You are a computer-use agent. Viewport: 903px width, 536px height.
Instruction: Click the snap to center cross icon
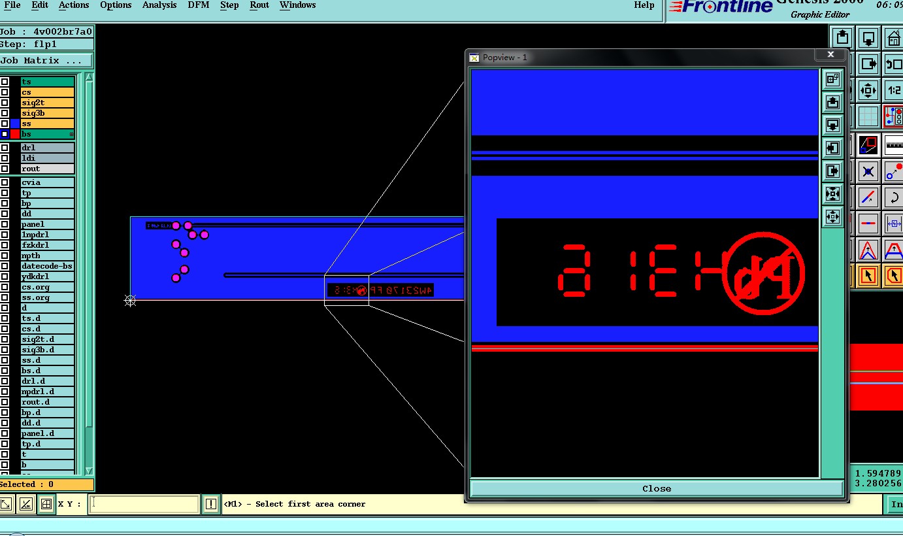868,172
